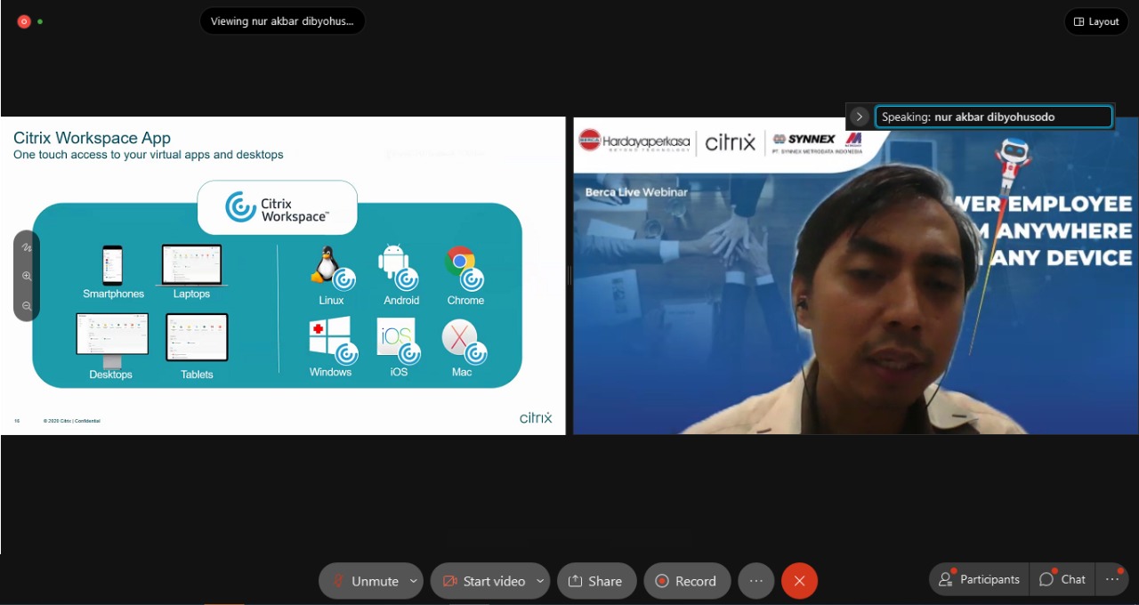The height and width of the screenshot is (605, 1139).
Task: Click the Mac icon on the slide
Action: coord(464,342)
